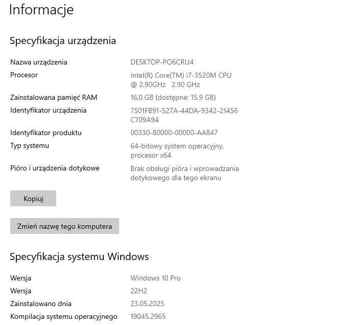Image resolution: width=355 pixels, height=325 pixels.
Task: Click the Zainstalowana pamięć RAM label
Action: pos(54,97)
